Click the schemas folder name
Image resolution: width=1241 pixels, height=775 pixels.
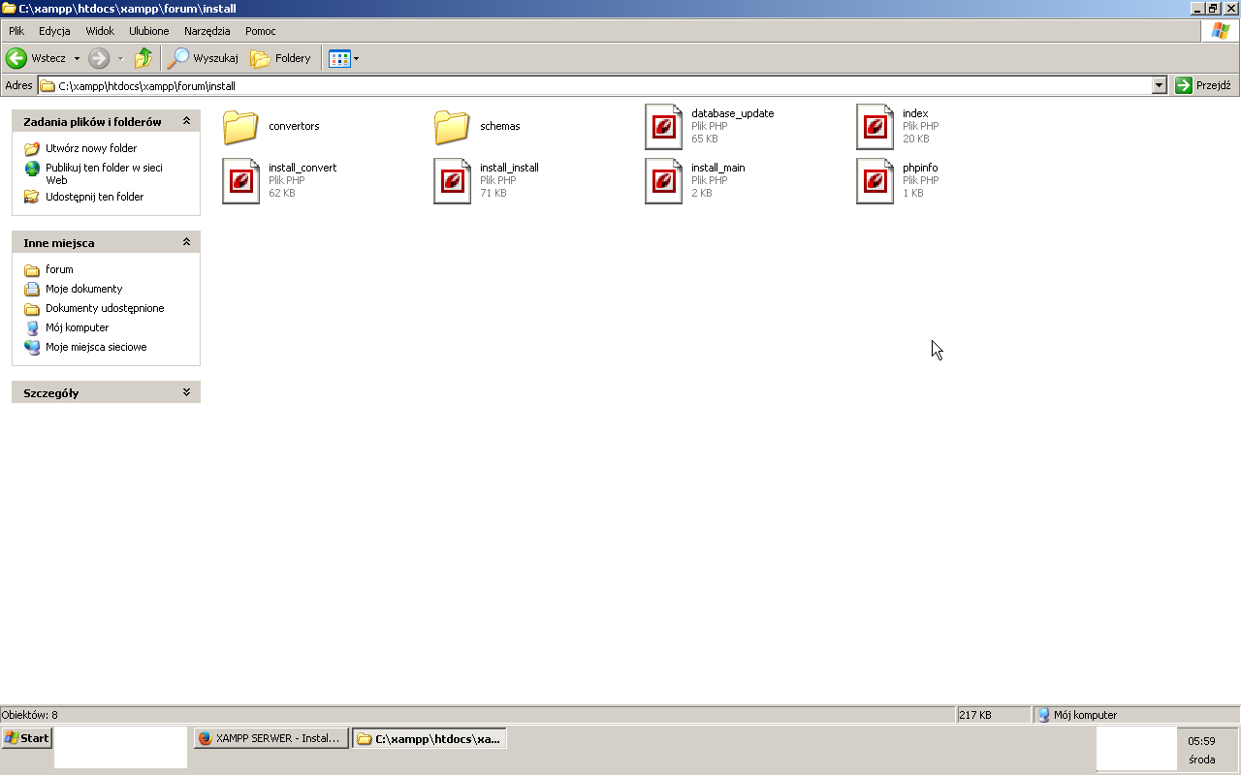500,126
